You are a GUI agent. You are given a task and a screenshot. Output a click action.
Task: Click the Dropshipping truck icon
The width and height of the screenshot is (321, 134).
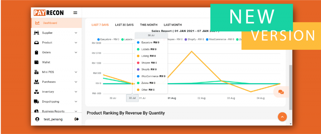coord(36,102)
